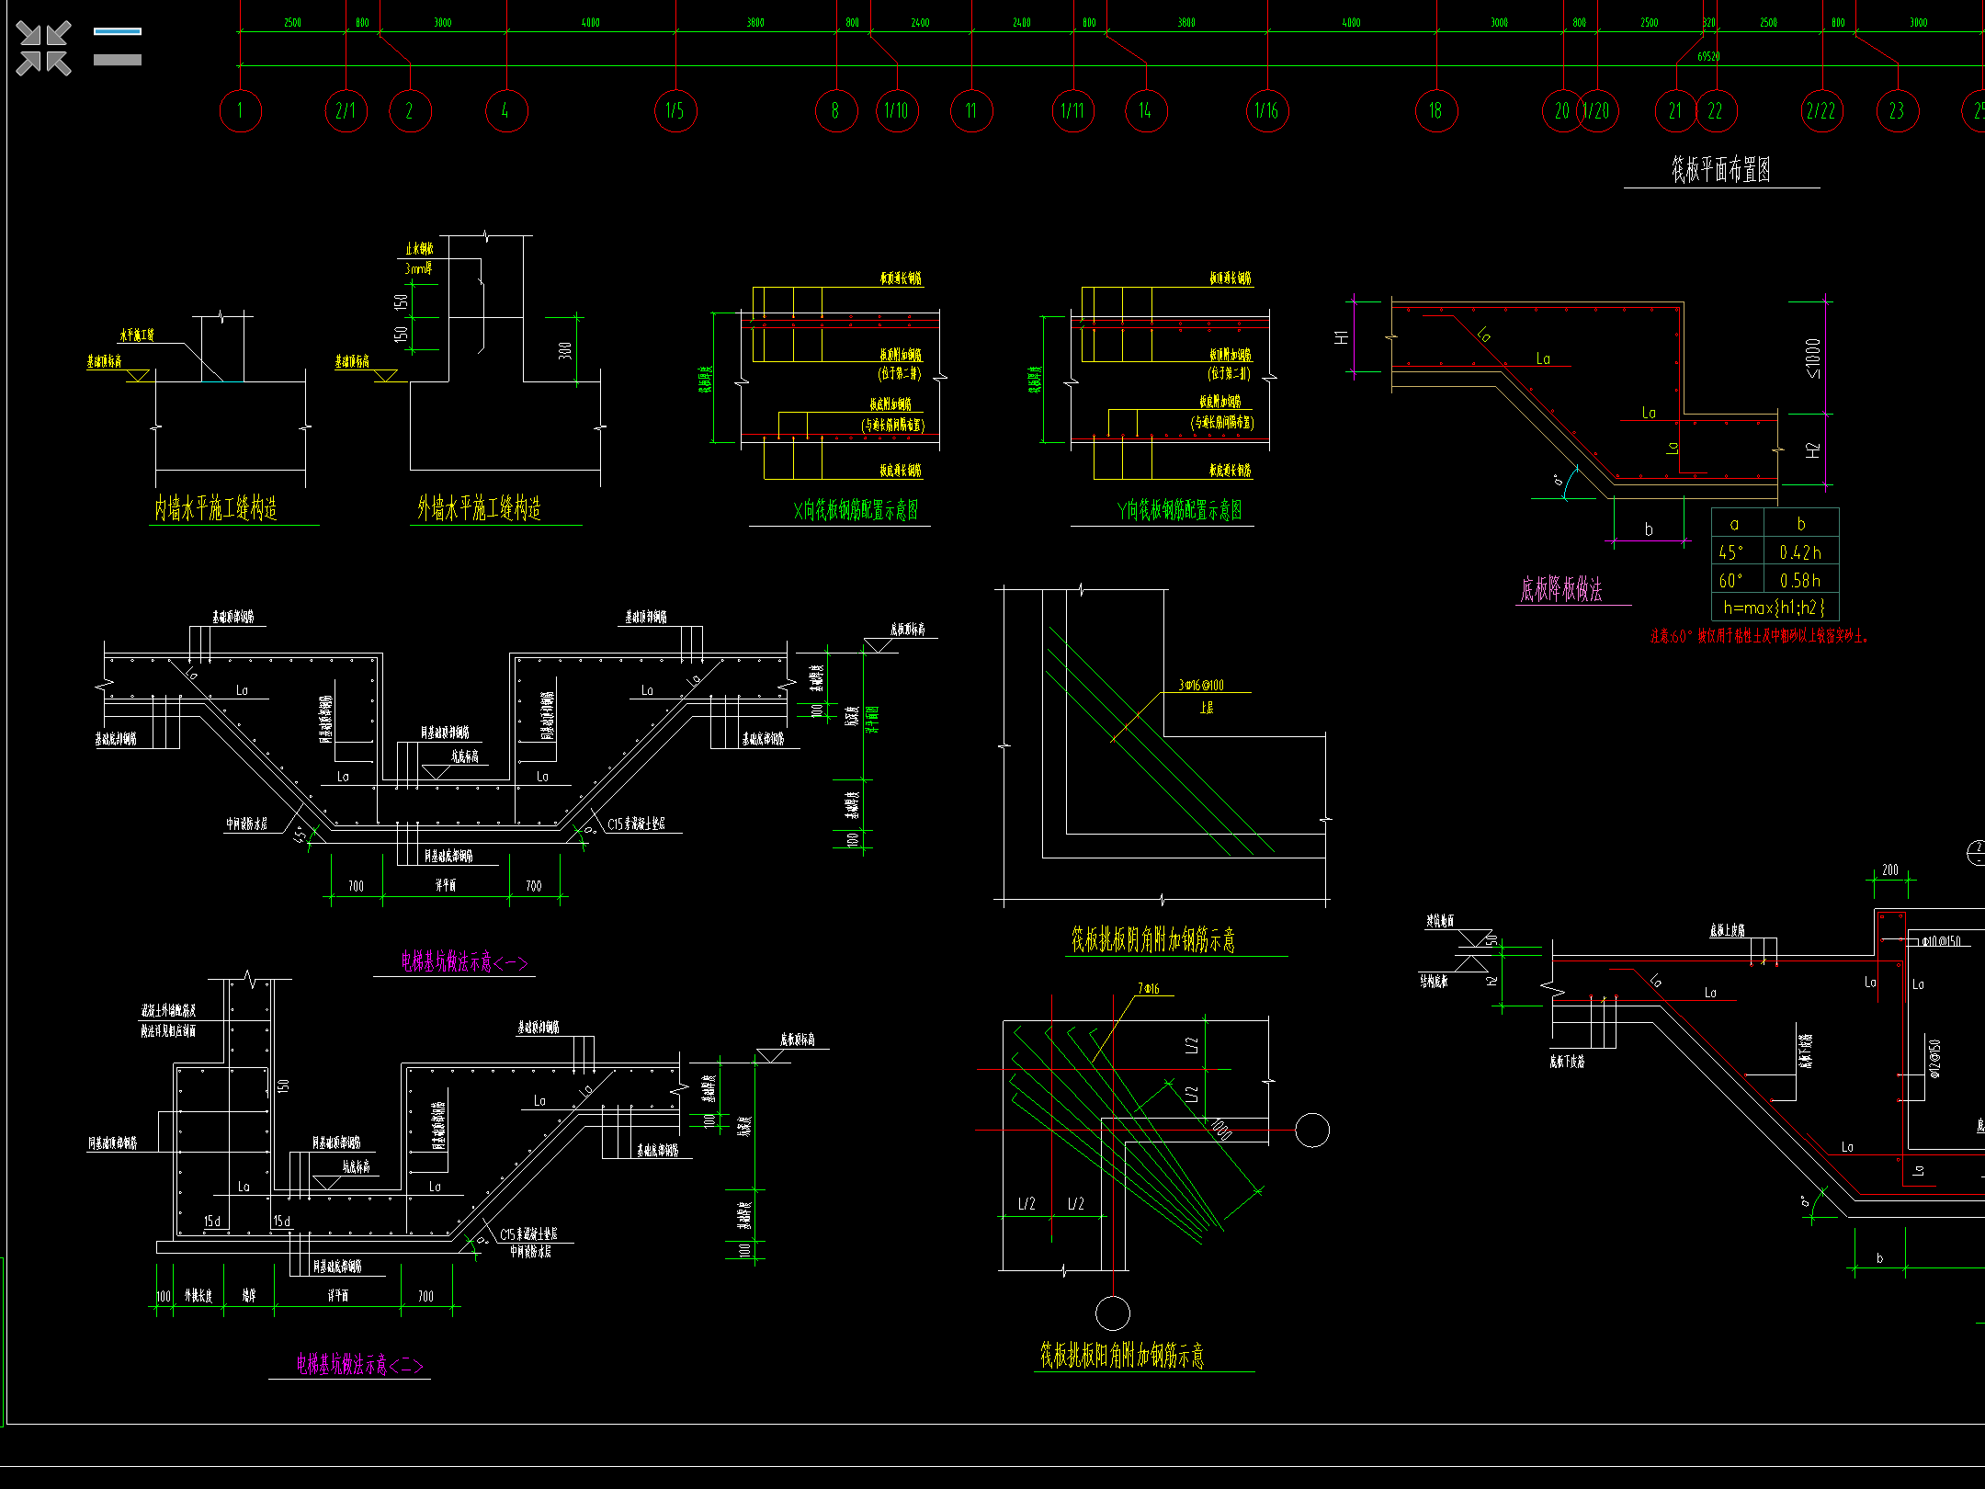The width and height of the screenshot is (1985, 1489).
Task: Click the 外墙水平施工缝构造 title
Action: (x=479, y=508)
